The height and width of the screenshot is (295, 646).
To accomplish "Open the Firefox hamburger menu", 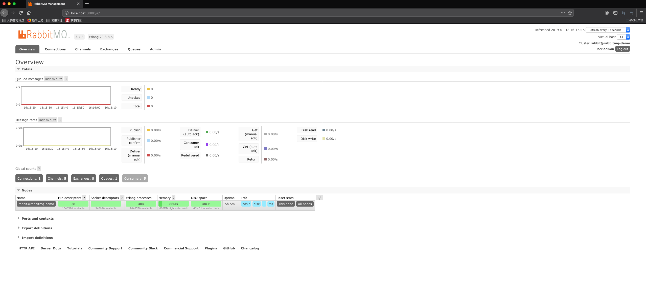I will [x=641, y=13].
